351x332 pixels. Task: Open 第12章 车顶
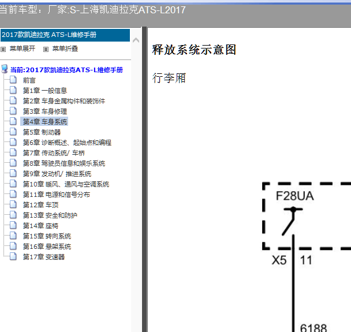coord(40,205)
